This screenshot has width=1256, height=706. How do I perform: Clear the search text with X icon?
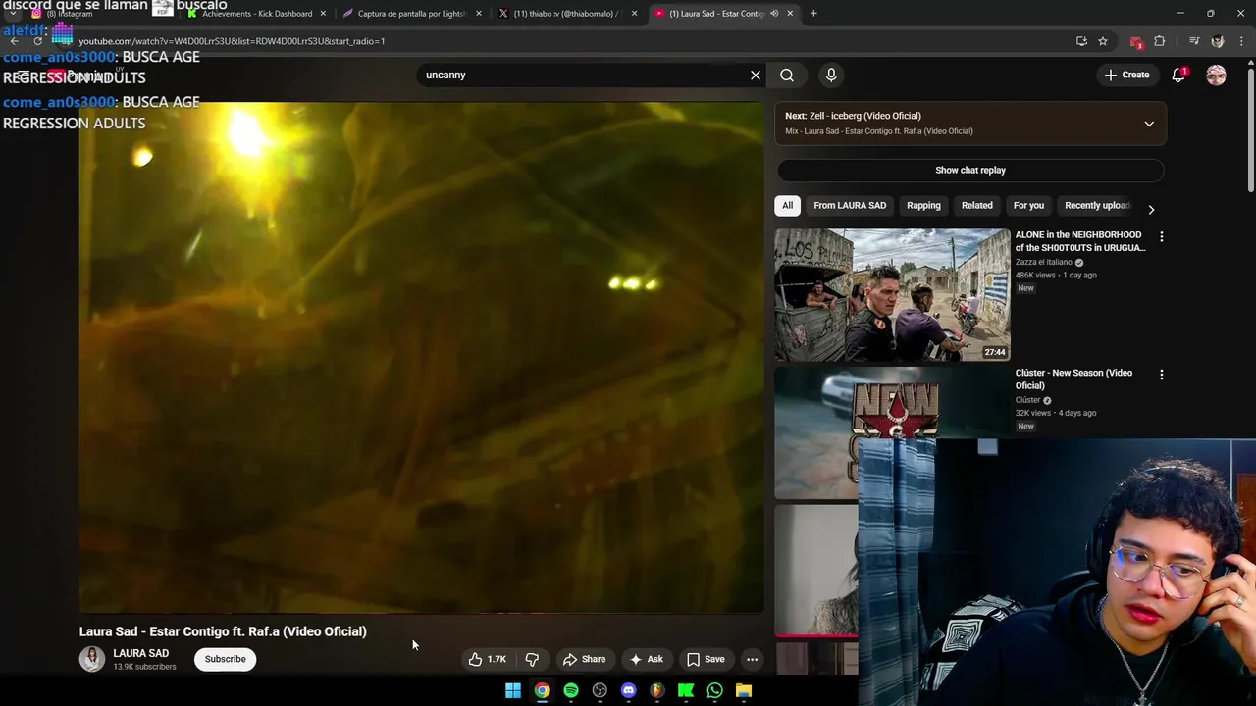coord(756,75)
